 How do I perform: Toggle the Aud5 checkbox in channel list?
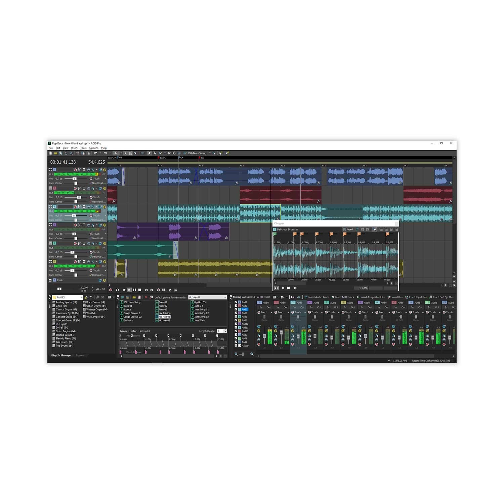point(236,317)
